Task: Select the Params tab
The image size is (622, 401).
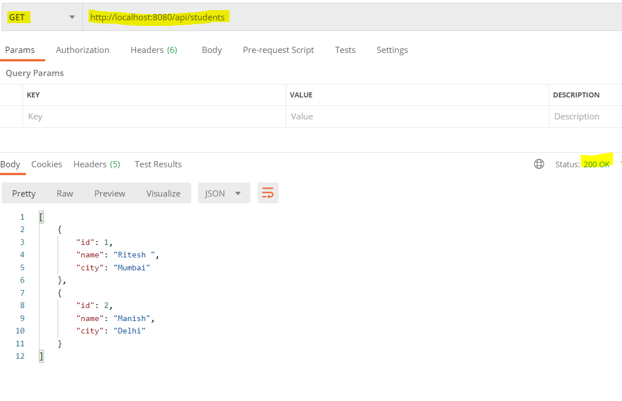Action: pos(20,50)
